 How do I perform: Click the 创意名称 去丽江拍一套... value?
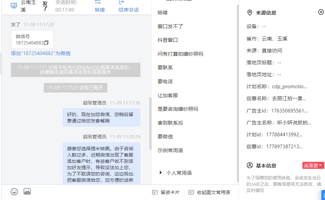(x=289, y=98)
